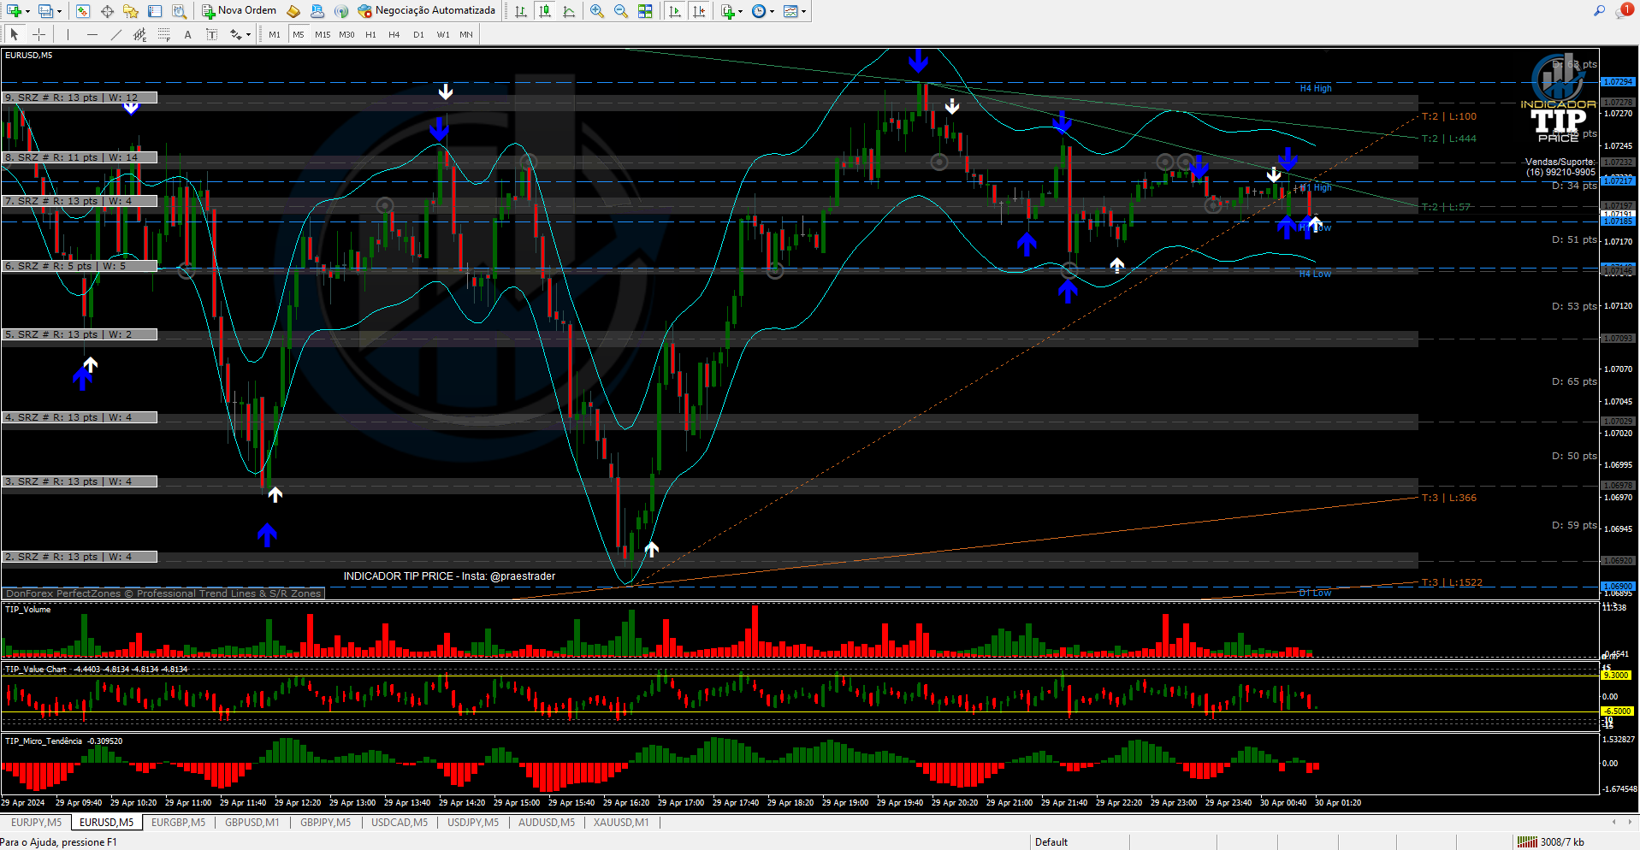Expand the Profiles dropdown arrow
Image resolution: width=1640 pixels, height=850 pixels.
[x=59, y=12]
